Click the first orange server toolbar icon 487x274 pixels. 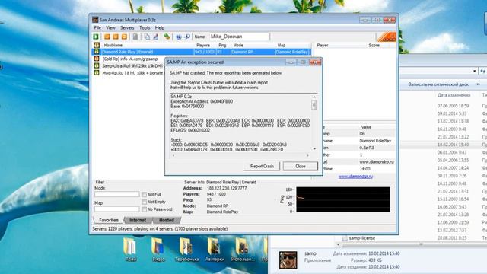click(107, 37)
